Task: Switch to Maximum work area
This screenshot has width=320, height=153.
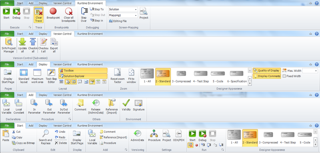Action: click(x=37, y=76)
